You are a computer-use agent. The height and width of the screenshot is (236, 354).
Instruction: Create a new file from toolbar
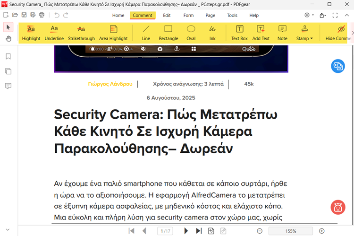[x=6, y=15]
